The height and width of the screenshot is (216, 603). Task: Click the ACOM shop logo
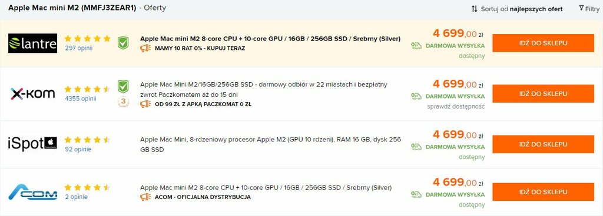click(x=33, y=192)
